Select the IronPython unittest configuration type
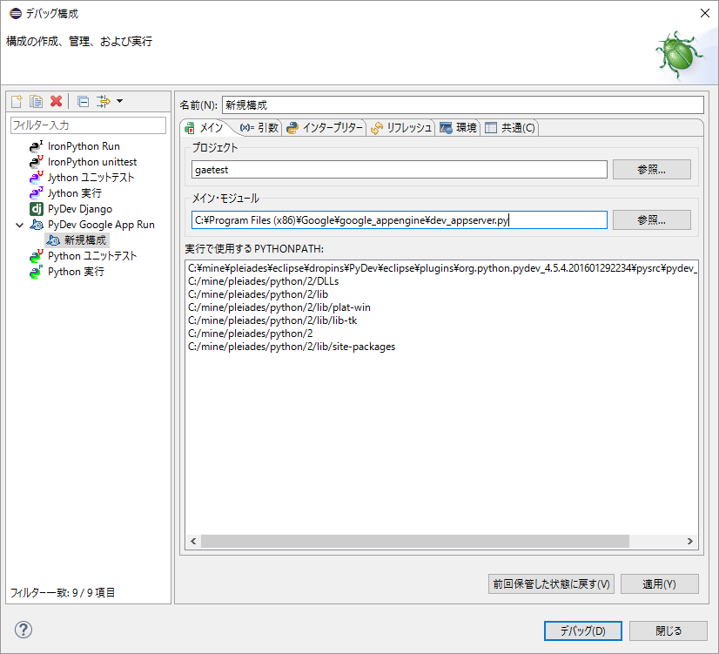This screenshot has height=654, width=719. tap(81, 161)
